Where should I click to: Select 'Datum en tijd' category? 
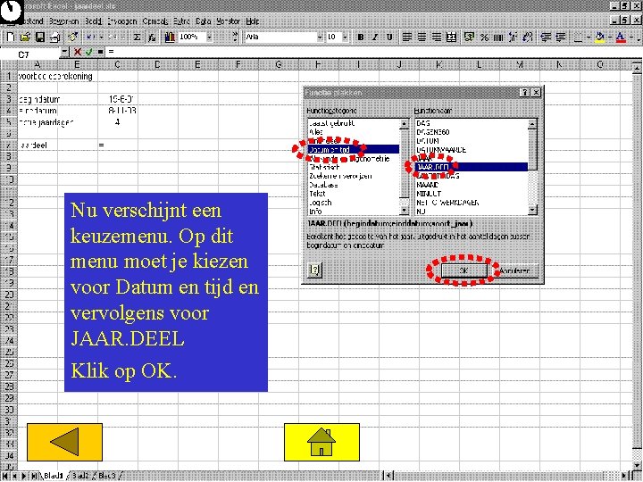[x=353, y=150]
